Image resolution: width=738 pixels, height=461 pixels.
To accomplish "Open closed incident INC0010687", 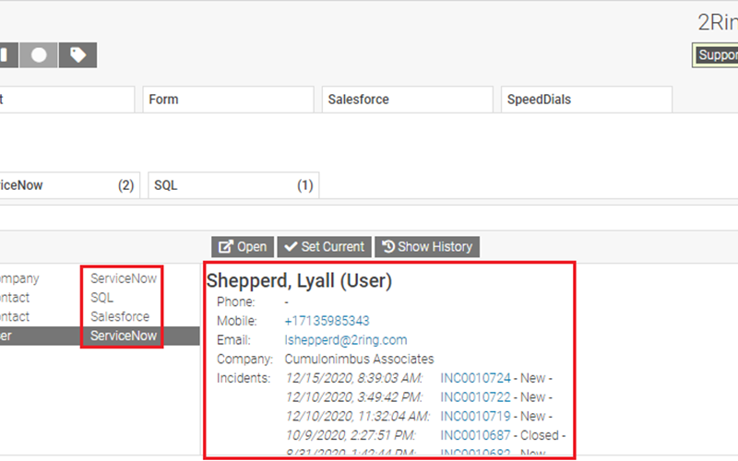I will click(x=475, y=435).
